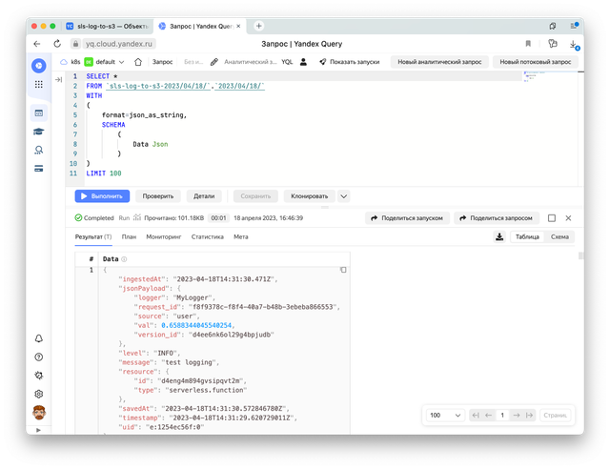The image size is (610, 469).
Task: Click the user avatar in the sidebar
Action: pyautogui.click(x=38, y=413)
